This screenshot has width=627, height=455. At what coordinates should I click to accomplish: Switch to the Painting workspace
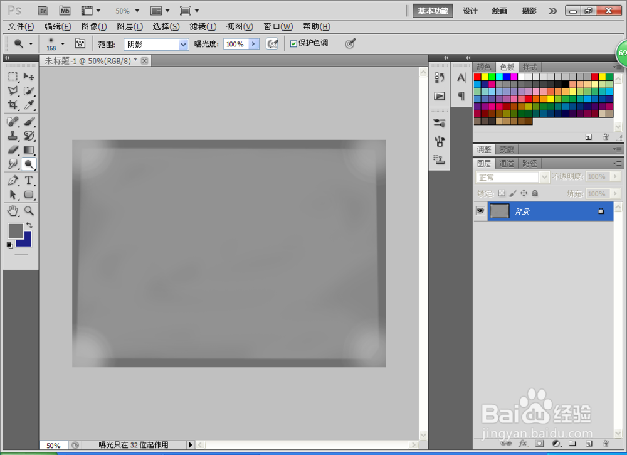[500, 11]
